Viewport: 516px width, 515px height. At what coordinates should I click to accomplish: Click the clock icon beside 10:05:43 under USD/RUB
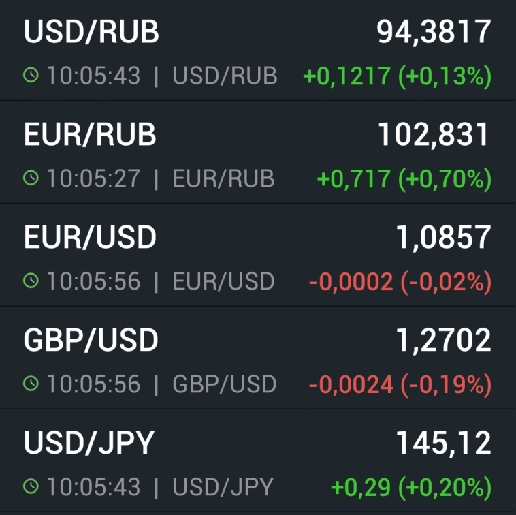click(31, 76)
